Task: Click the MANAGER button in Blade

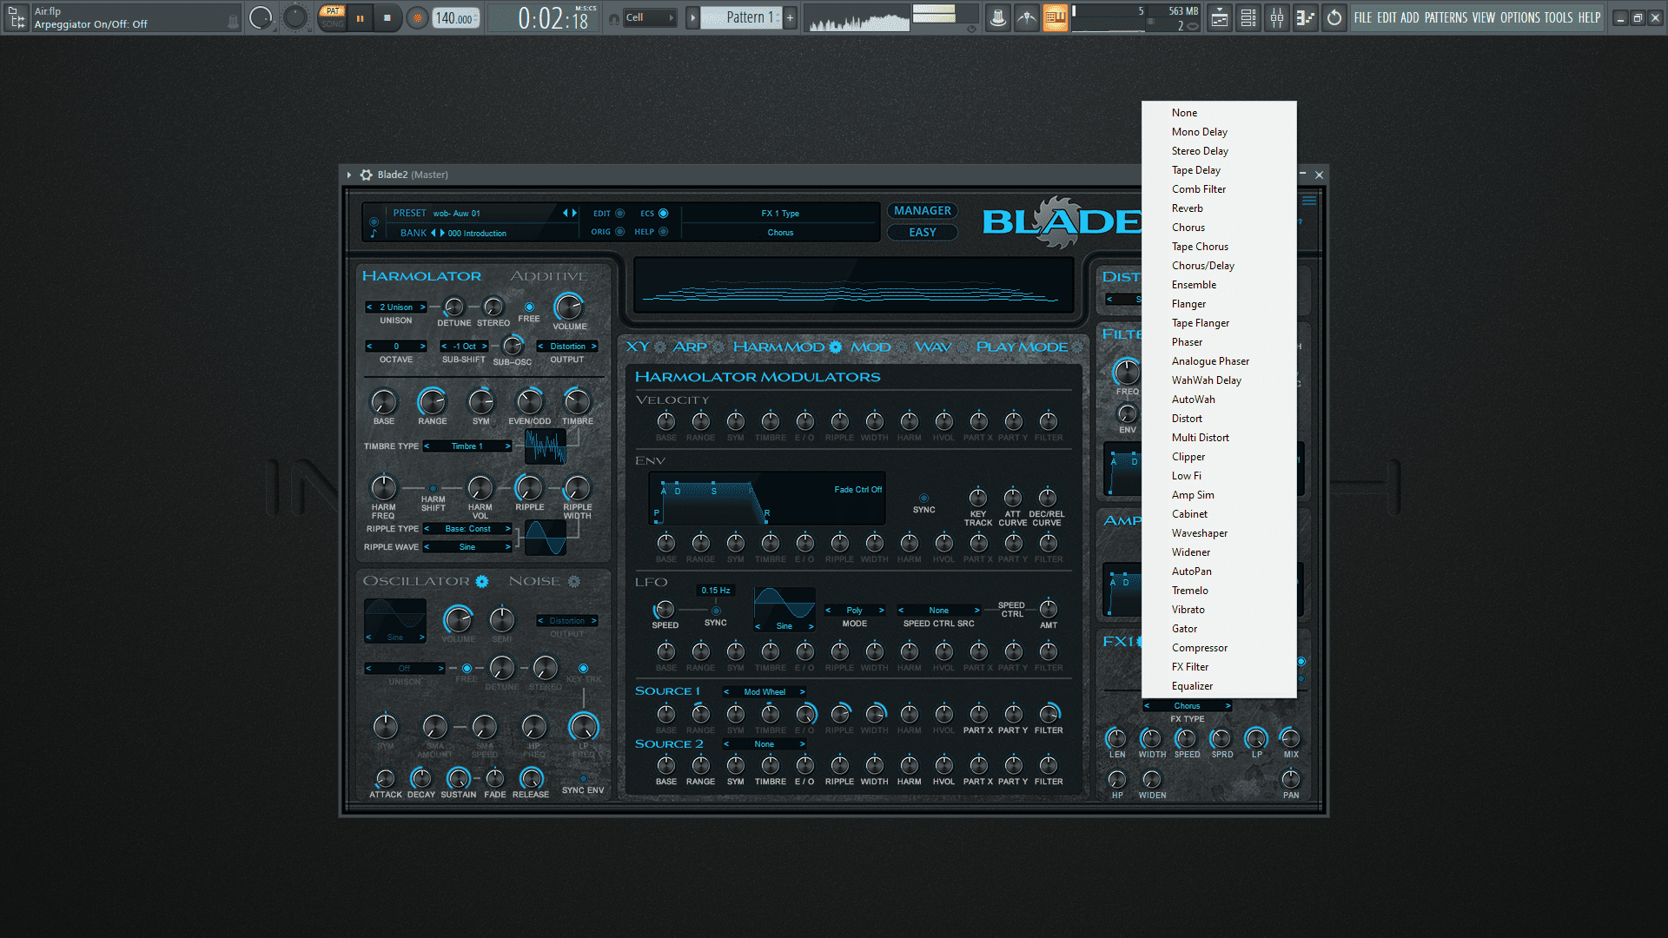Action: click(922, 211)
